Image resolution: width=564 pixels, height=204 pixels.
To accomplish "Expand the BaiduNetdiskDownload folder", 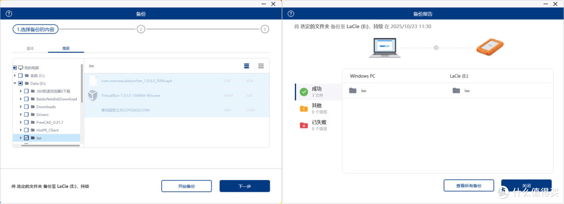I will point(20,99).
